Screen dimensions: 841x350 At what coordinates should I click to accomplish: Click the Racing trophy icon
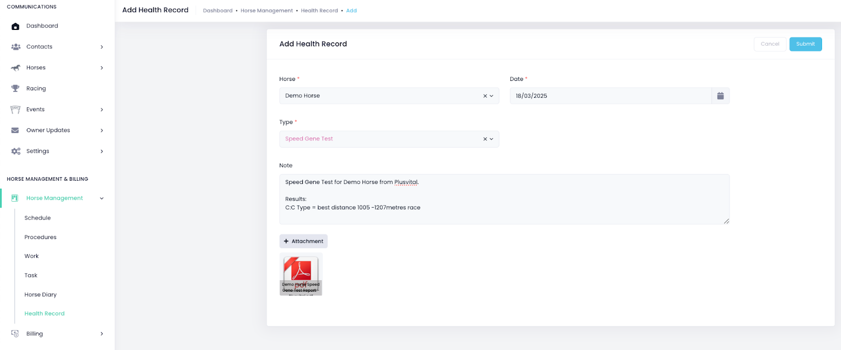pos(15,88)
